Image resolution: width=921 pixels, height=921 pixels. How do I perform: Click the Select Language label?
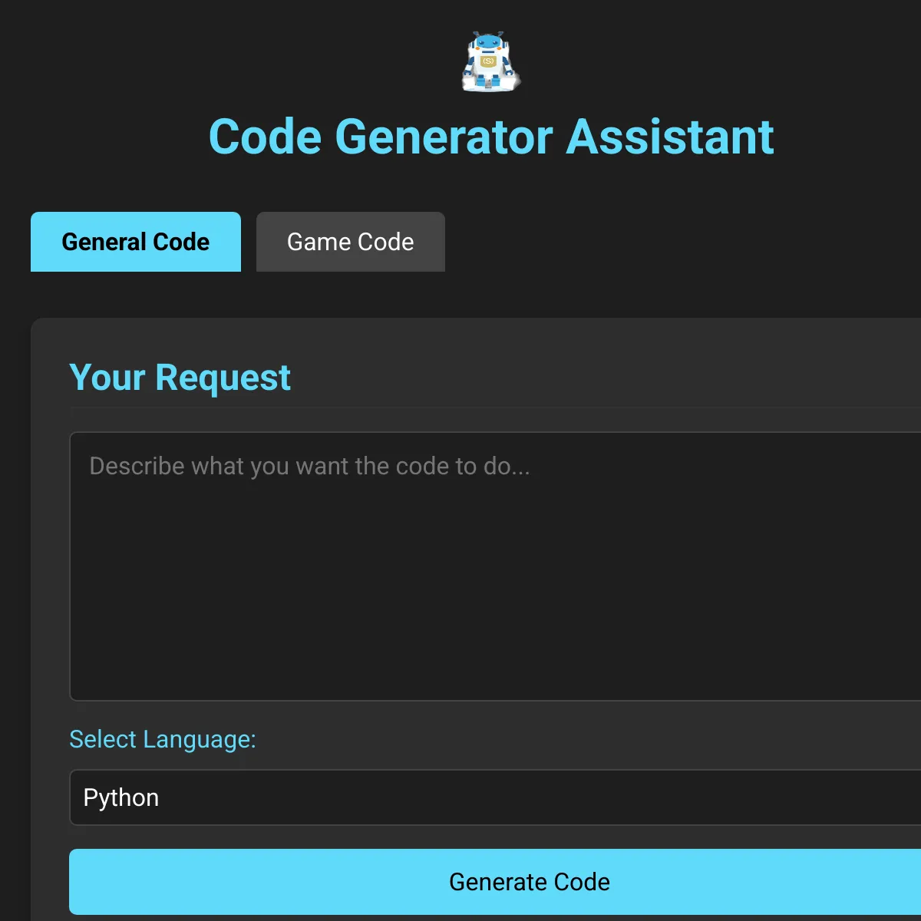pyautogui.click(x=162, y=739)
